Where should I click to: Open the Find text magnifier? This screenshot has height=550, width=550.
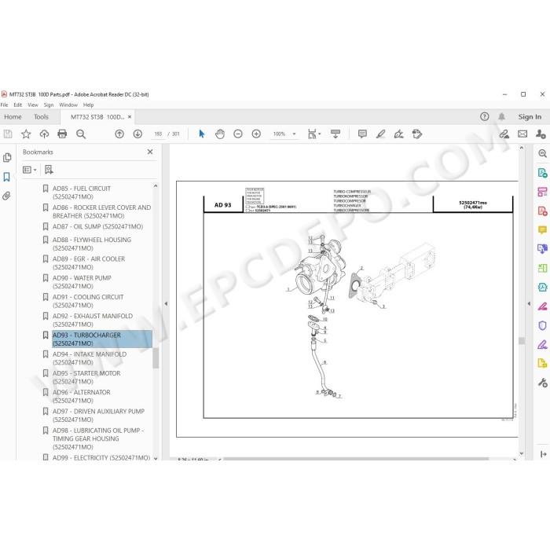pos(81,134)
